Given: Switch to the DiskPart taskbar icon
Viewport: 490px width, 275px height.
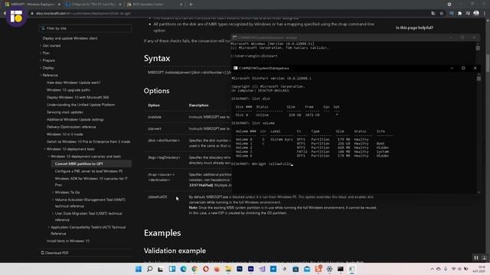Looking at the screenshot, I should pos(352,269).
